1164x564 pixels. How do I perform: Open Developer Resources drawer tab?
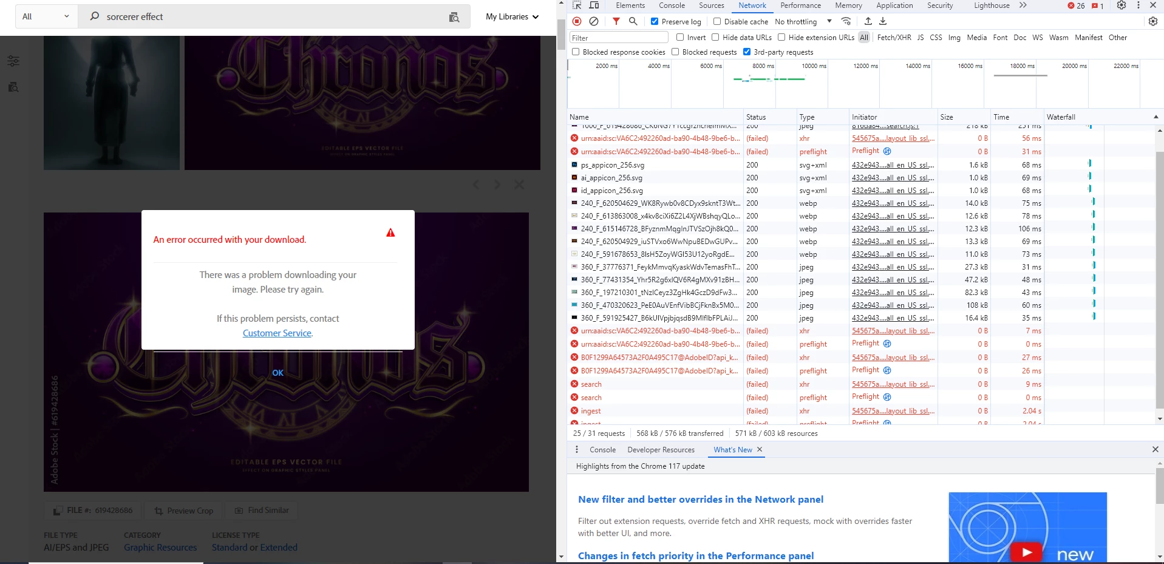[x=661, y=449]
